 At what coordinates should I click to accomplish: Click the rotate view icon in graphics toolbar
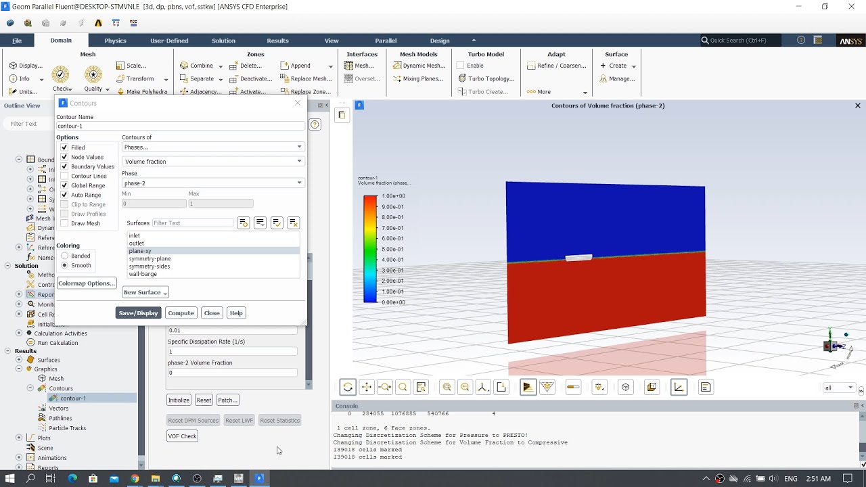[348, 387]
